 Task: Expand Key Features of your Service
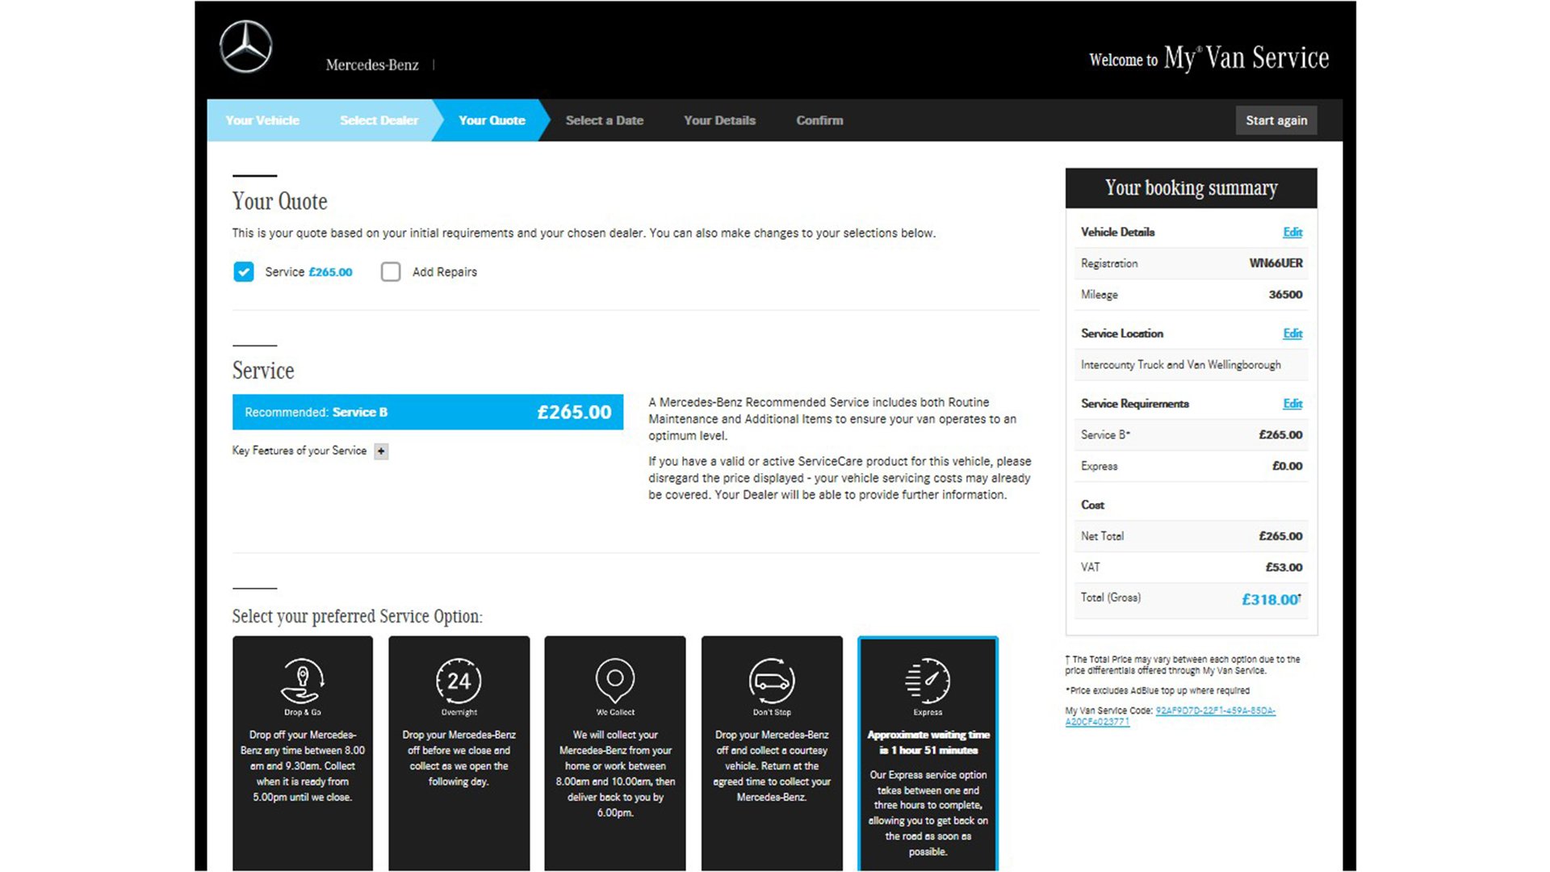[x=381, y=451]
